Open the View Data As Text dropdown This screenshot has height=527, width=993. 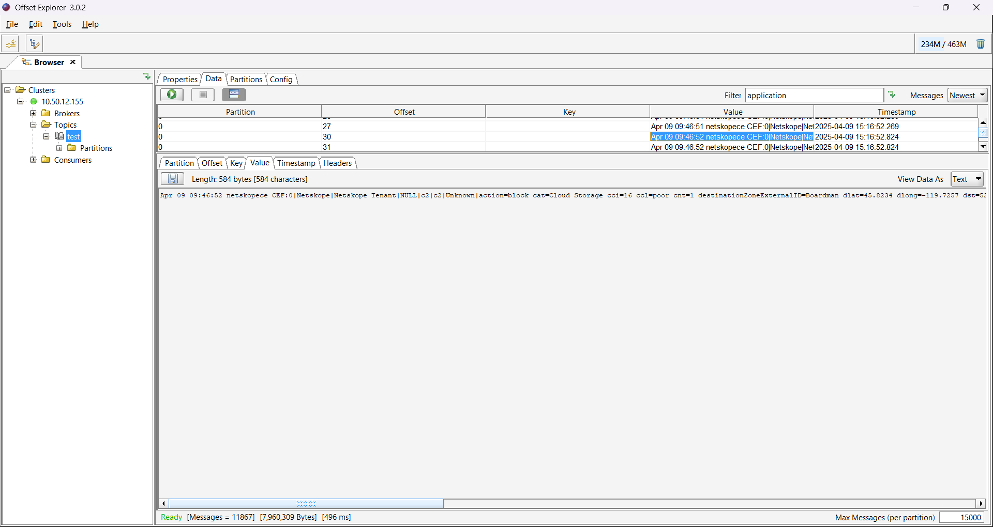tap(967, 179)
